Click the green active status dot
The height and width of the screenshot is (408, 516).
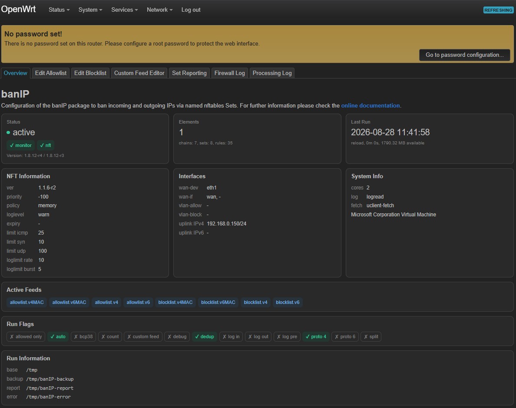(8, 132)
